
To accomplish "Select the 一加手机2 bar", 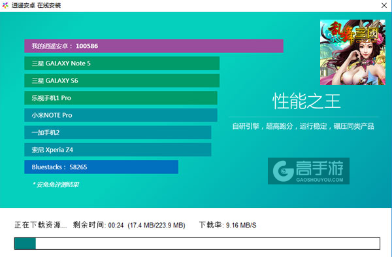I will [118, 132].
